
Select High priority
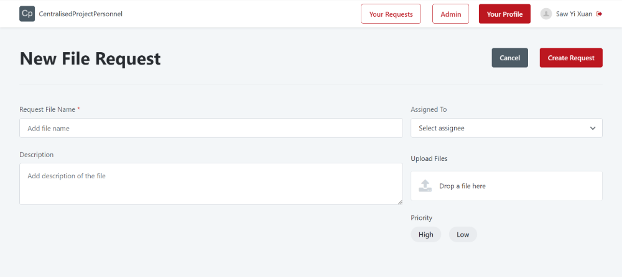click(425, 235)
